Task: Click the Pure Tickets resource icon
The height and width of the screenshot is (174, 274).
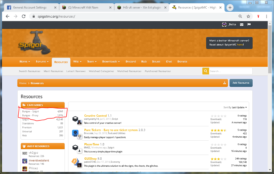Action: (x=75, y=133)
